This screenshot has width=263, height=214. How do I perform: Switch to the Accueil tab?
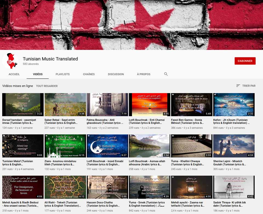point(14,74)
